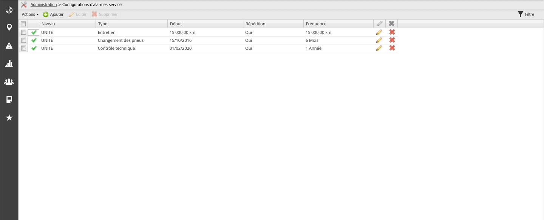Open the people group icon in sidebar
Viewport: 544px width, 220px height.
pyautogui.click(x=9, y=81)
